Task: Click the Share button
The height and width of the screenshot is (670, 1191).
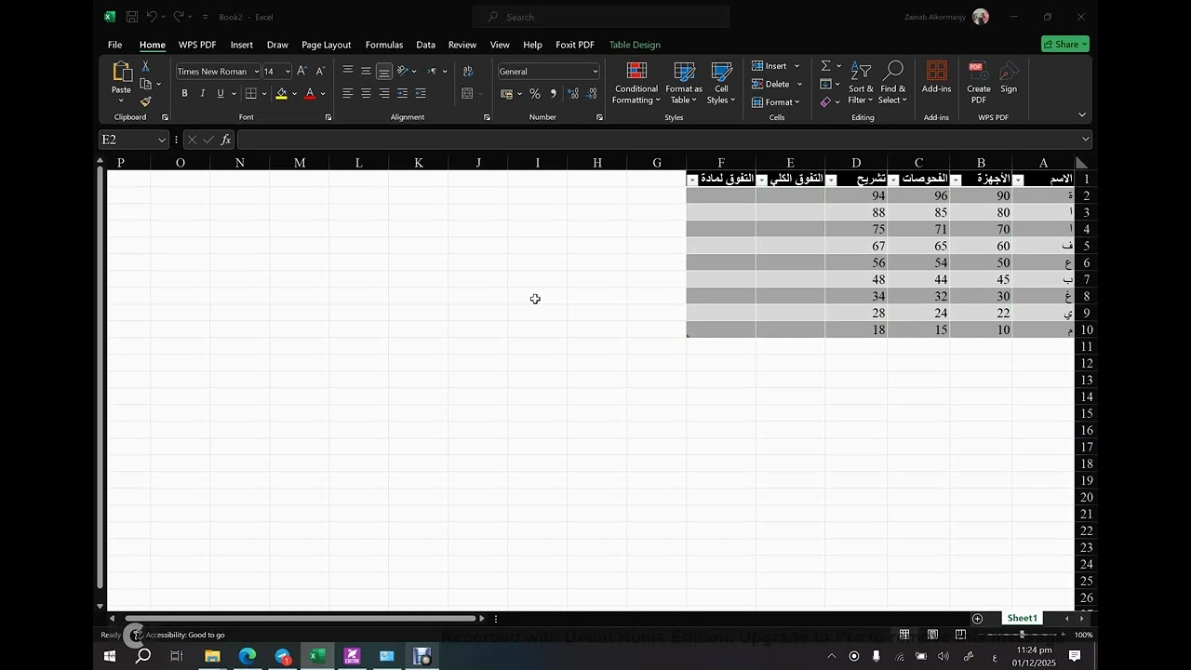Action: click(x=1065, y=44)
